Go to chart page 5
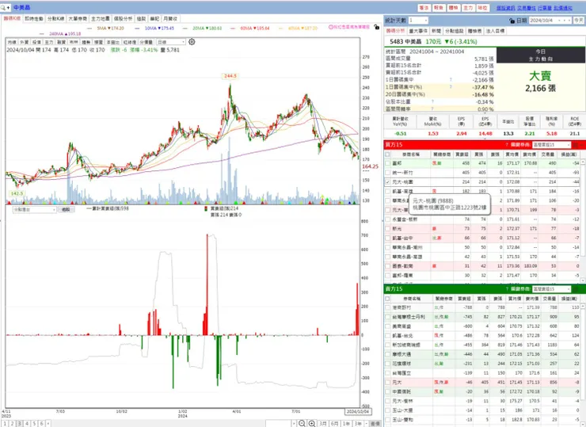The image size is (586, 427). click(x=34, y=424)
